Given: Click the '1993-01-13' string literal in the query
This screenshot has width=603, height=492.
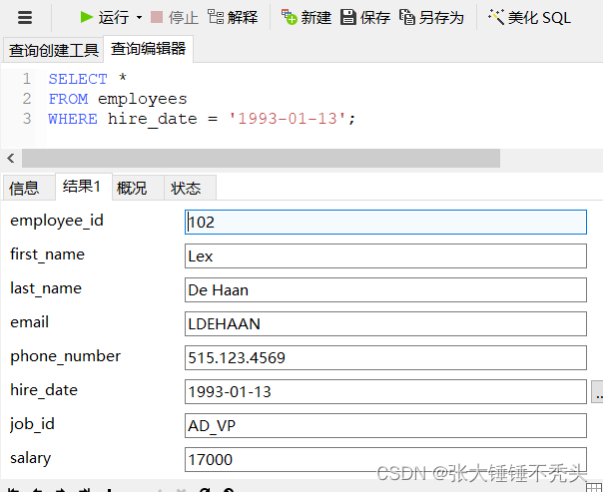Looking at the screenshot, I should 288,119.
